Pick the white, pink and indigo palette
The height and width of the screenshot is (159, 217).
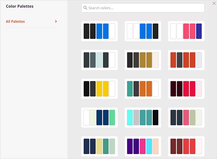coord(186,31)
